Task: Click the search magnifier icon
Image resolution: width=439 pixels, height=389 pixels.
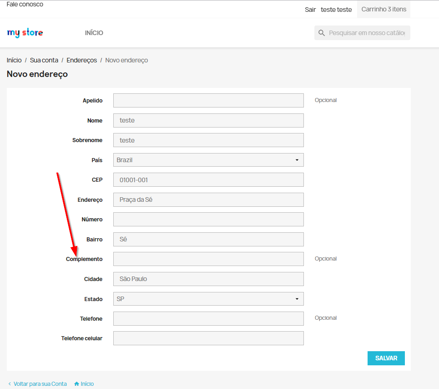Action: [x=322, y=33]
